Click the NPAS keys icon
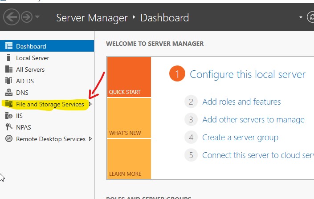This screenshot has width=314, height=199. point(9,127)
